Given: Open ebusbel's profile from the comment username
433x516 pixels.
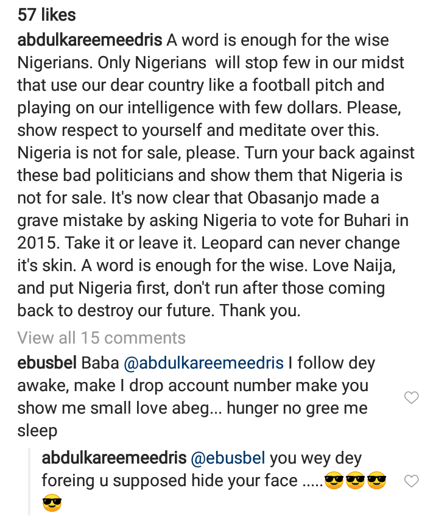Looking at the screenshot, I should [46, 364].
